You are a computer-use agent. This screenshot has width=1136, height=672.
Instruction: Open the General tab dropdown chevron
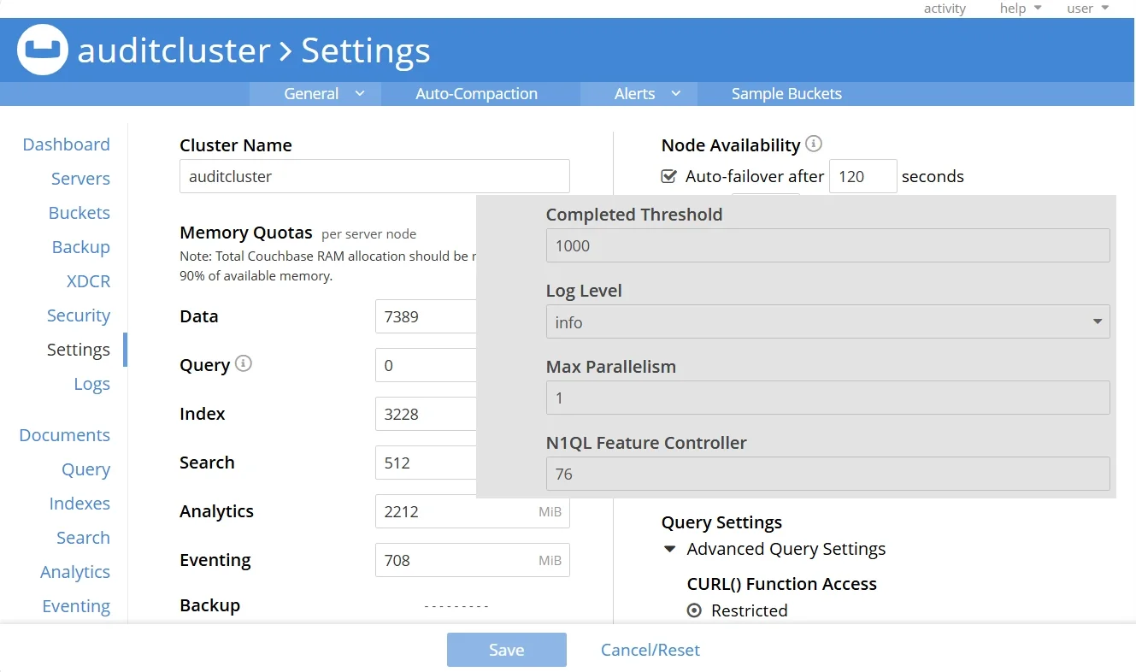tap(361, 93)
